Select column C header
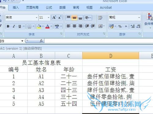This screenshot has height=114, width=153. coord(69,56)
